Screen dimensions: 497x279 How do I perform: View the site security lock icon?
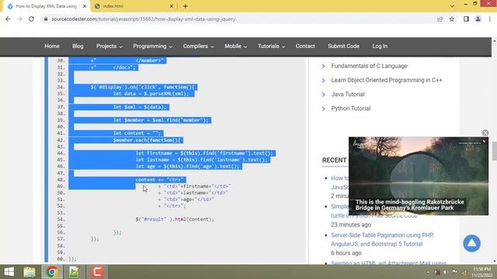pyautogui.click(x=46, y=19)
